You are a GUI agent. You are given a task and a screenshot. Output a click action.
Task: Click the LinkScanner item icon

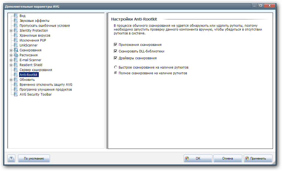(x=16, y=45)
